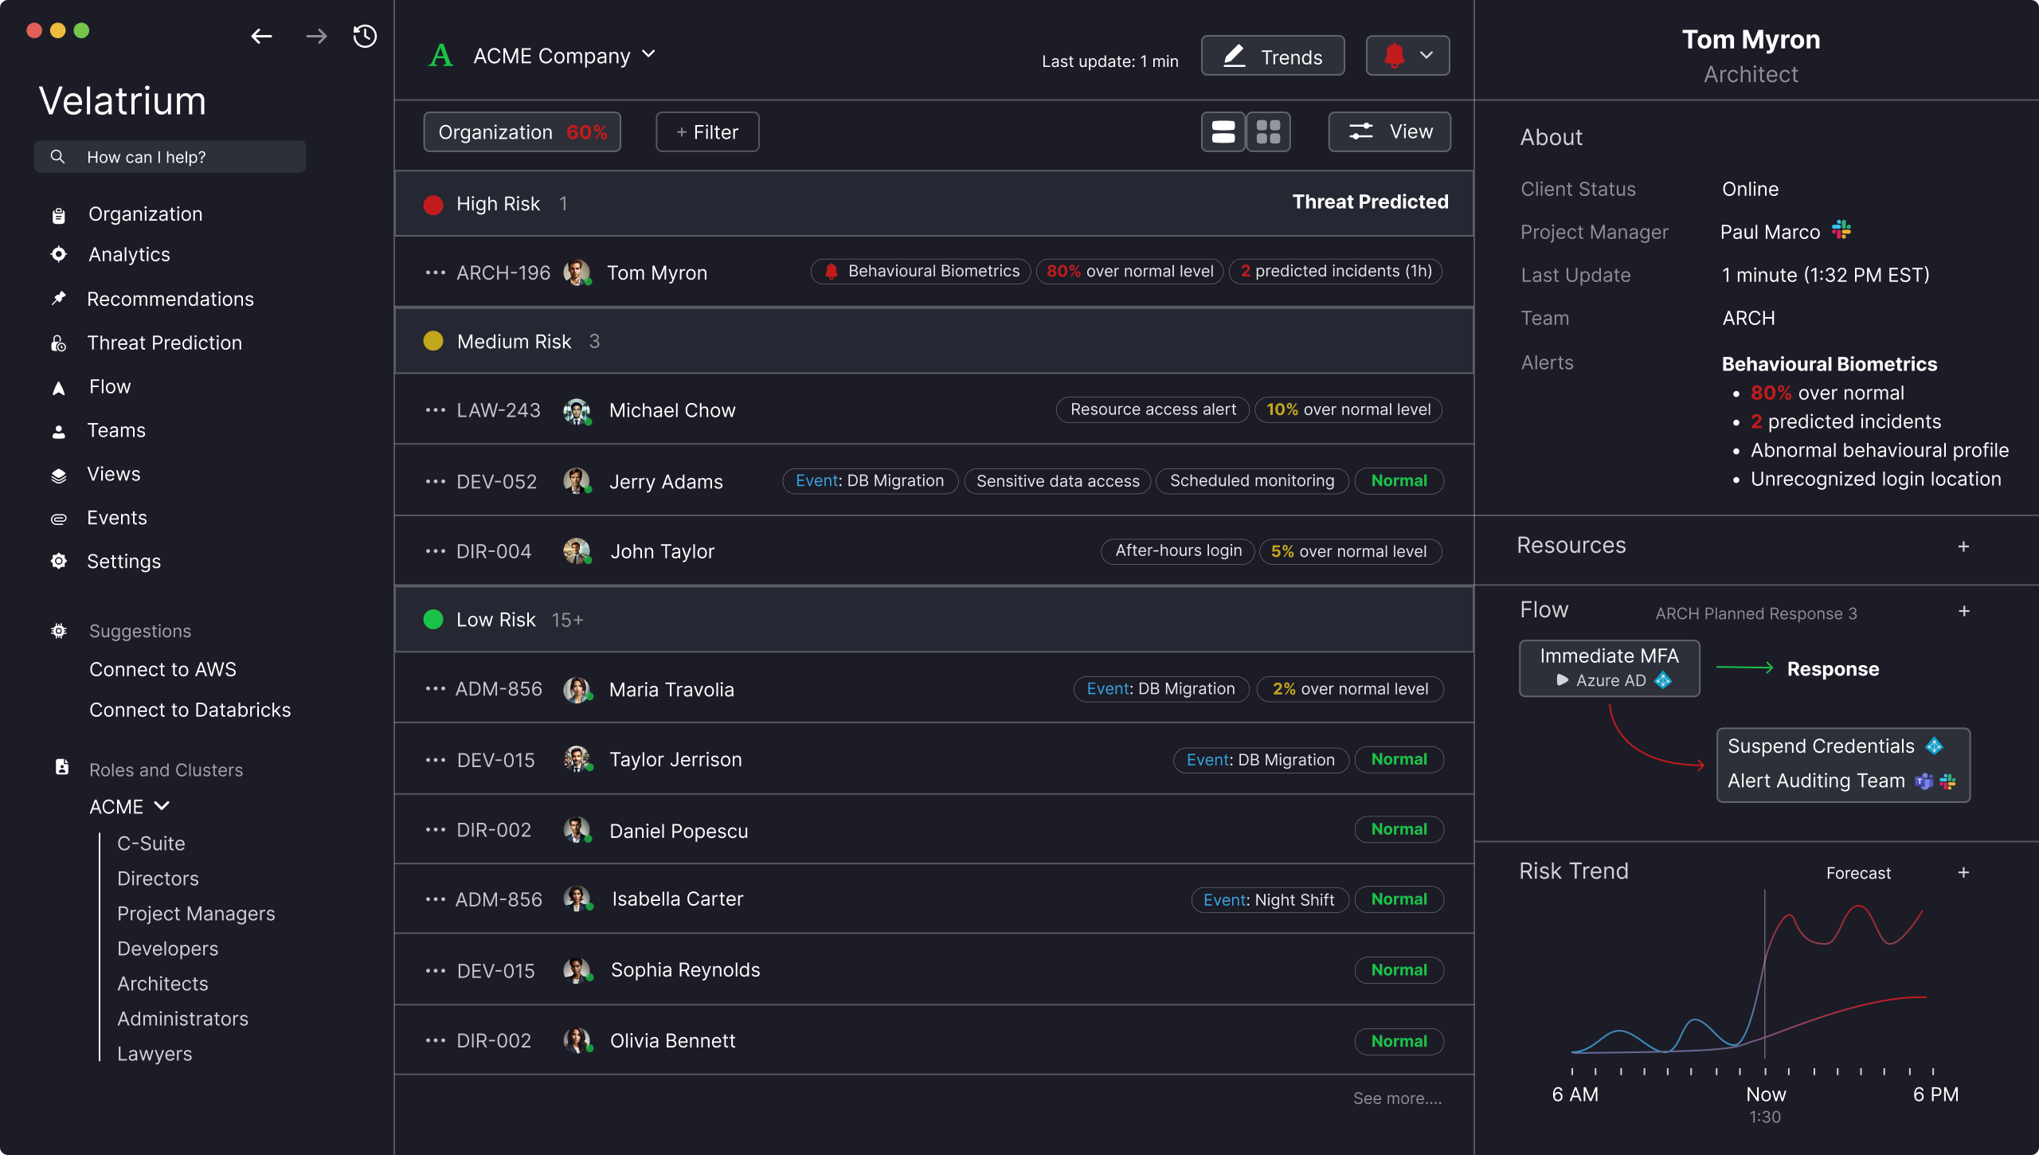Screen dimensions: 2039x1155
Task: Click the forward navigation arrow
Action: (x=316, y=36)
